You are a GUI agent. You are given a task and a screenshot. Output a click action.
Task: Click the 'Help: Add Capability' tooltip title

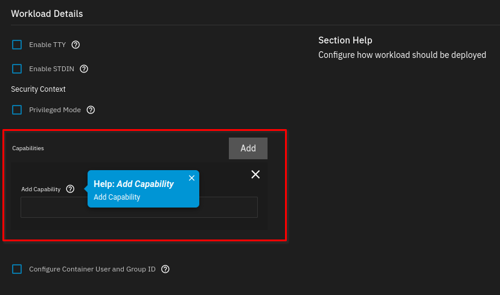tap(133, 184)
